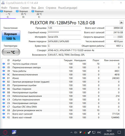The image size is (125, 136).
Task: Select the C: drive status indicator
Action: (x=8, y=14)
